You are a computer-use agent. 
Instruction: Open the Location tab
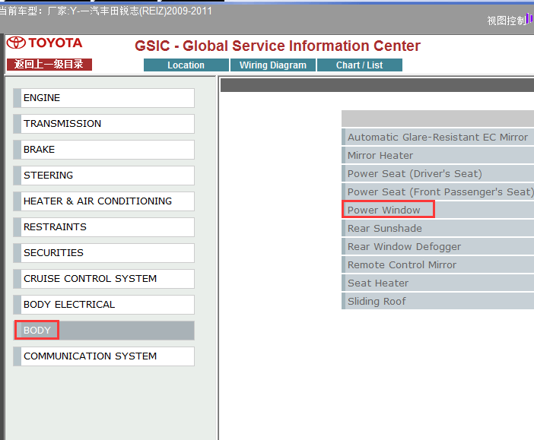[x=186, y=65]
